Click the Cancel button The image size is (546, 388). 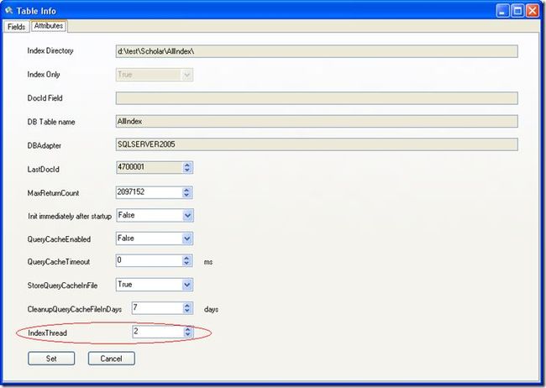(112, 359)
